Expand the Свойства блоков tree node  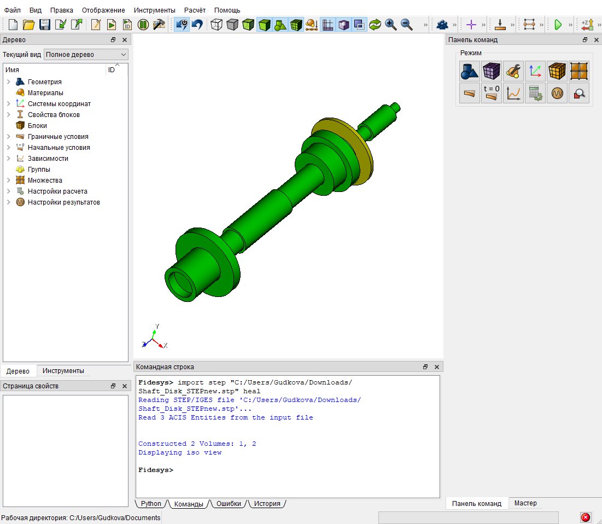[8, 114]
